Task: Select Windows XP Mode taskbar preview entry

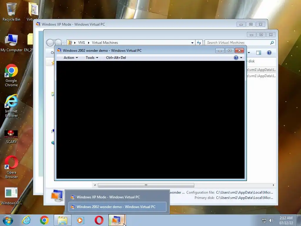Action: [117, 197]
